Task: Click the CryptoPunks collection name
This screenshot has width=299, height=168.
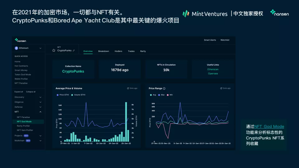Action: [x=73, y=71]
